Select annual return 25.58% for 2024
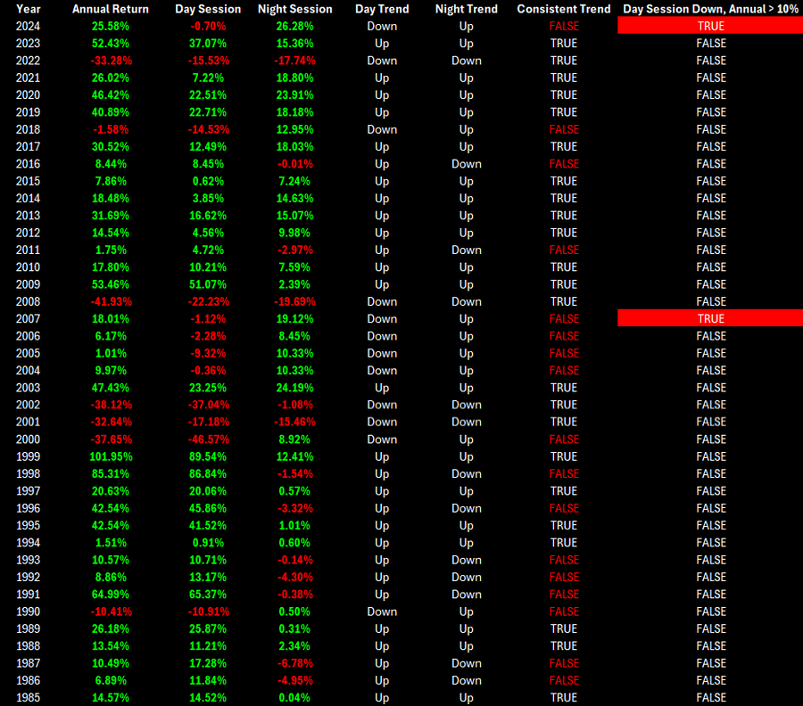This screenshot has width=803, height=706. point(111,26)
